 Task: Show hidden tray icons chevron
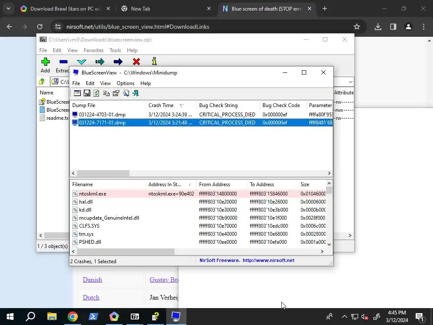tap(344, 317)
